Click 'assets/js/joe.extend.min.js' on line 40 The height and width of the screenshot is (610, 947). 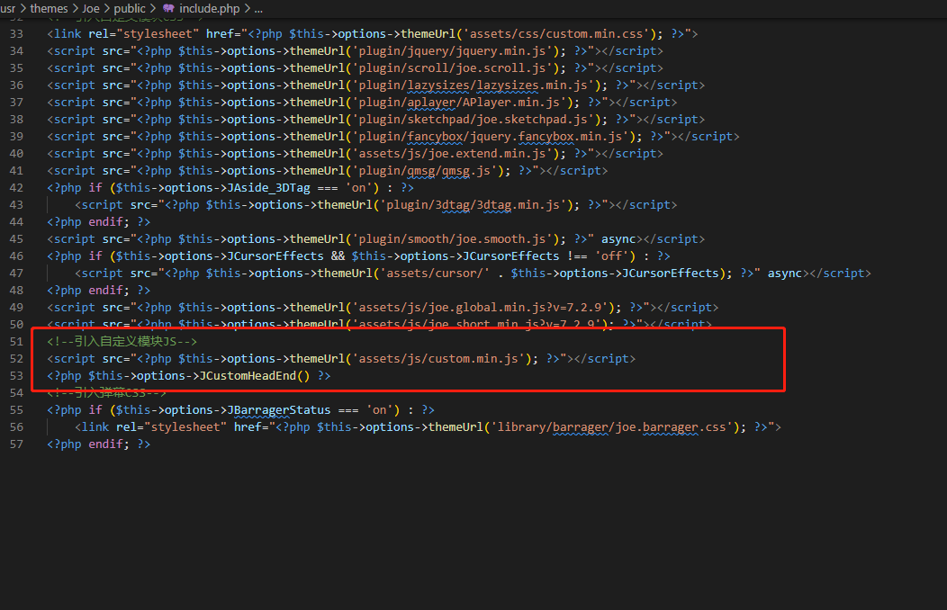point(453,153)
